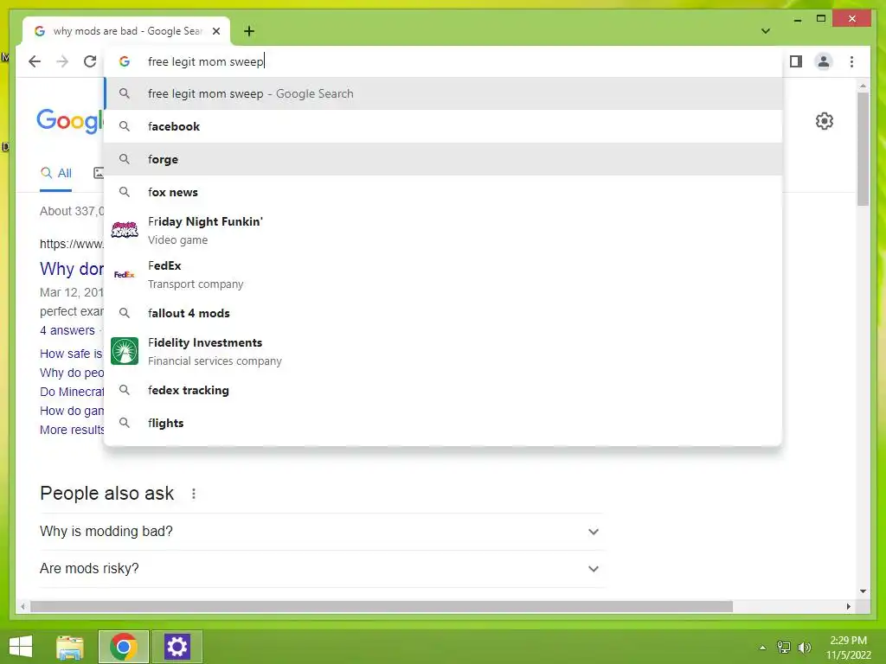Choose the 'fedex tracking' suggestion

coord(444,390)
